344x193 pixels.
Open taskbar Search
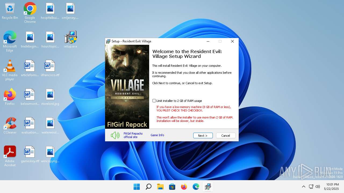pyautogui.click(x=149, y=187)
